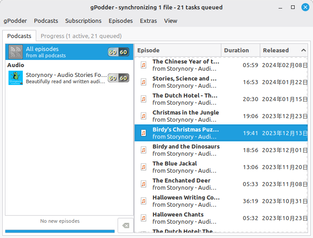
Task: Click the All episodes RSS feed icon
Action: (16, 52)
